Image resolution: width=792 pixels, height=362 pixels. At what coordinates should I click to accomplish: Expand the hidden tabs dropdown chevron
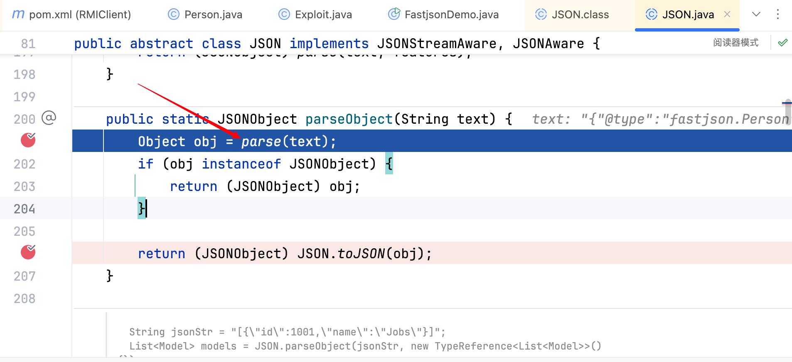click(756, 14)
